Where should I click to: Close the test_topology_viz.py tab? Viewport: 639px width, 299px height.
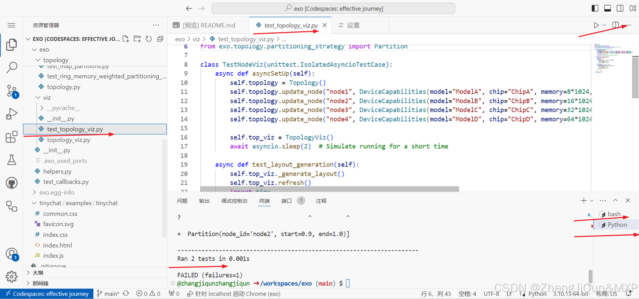324,25
